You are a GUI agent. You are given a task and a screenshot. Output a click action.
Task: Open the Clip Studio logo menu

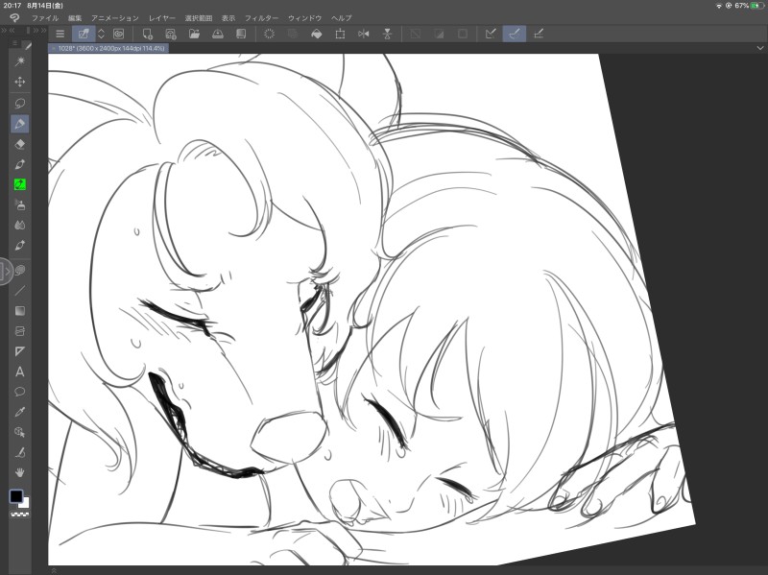(14, 18)
